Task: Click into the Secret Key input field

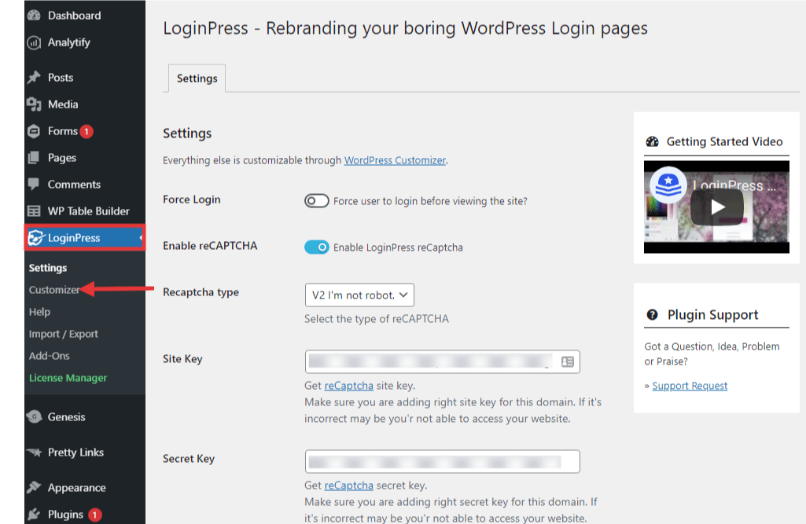Action: click(442, 461)
